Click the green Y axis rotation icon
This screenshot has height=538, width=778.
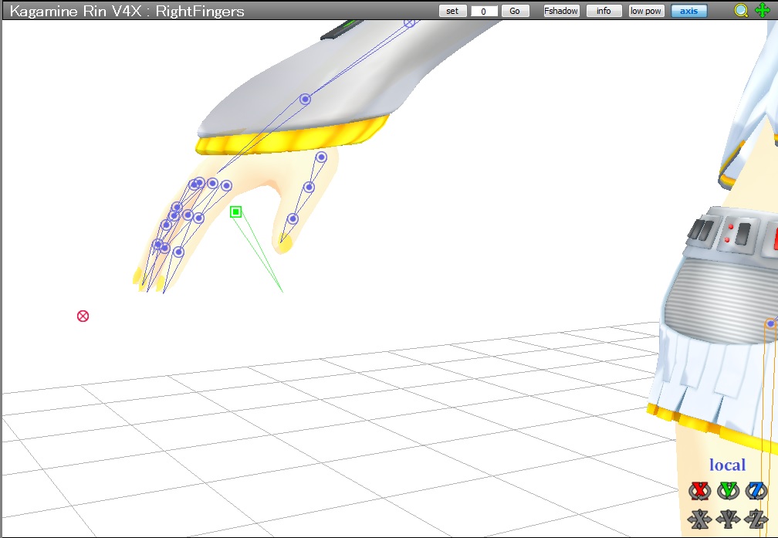[x=728, y=491]
